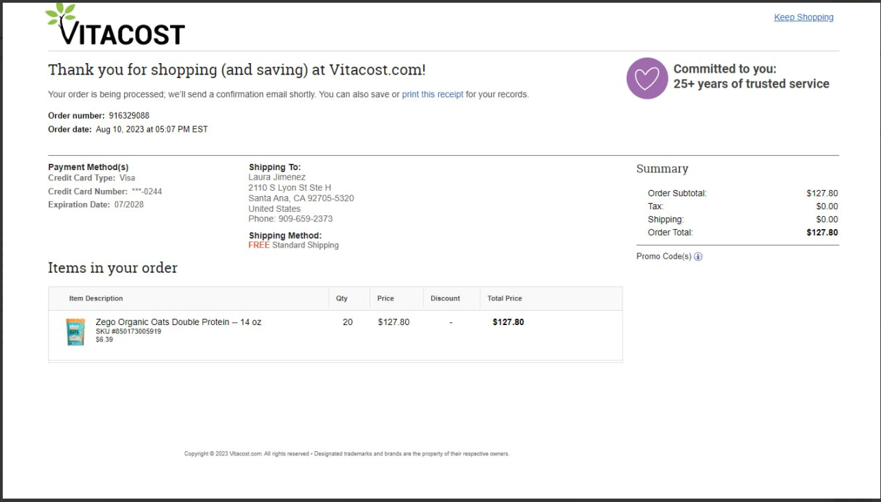The image size is (881, 502).
Task: Click the Item Description column header
Action: coord(96,298)
